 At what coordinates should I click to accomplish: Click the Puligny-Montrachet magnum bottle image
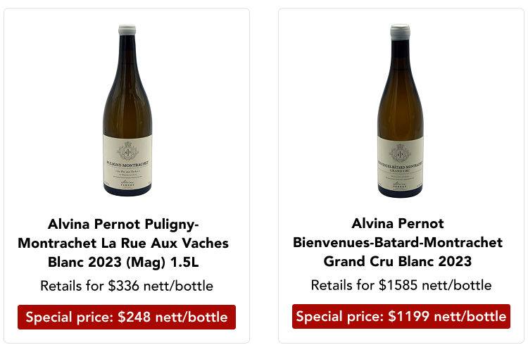click(127, 113)
